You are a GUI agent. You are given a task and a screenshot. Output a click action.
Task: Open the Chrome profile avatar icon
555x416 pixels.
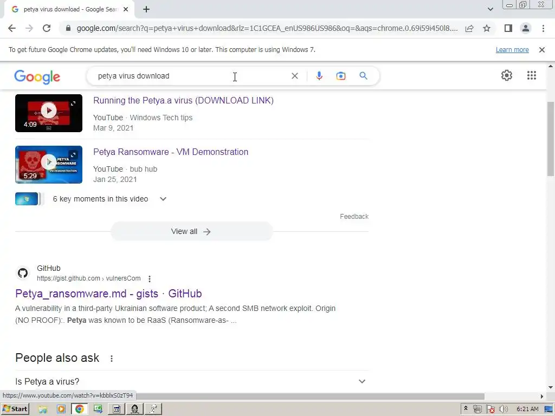pyautogui.click(x=526, y=28)
